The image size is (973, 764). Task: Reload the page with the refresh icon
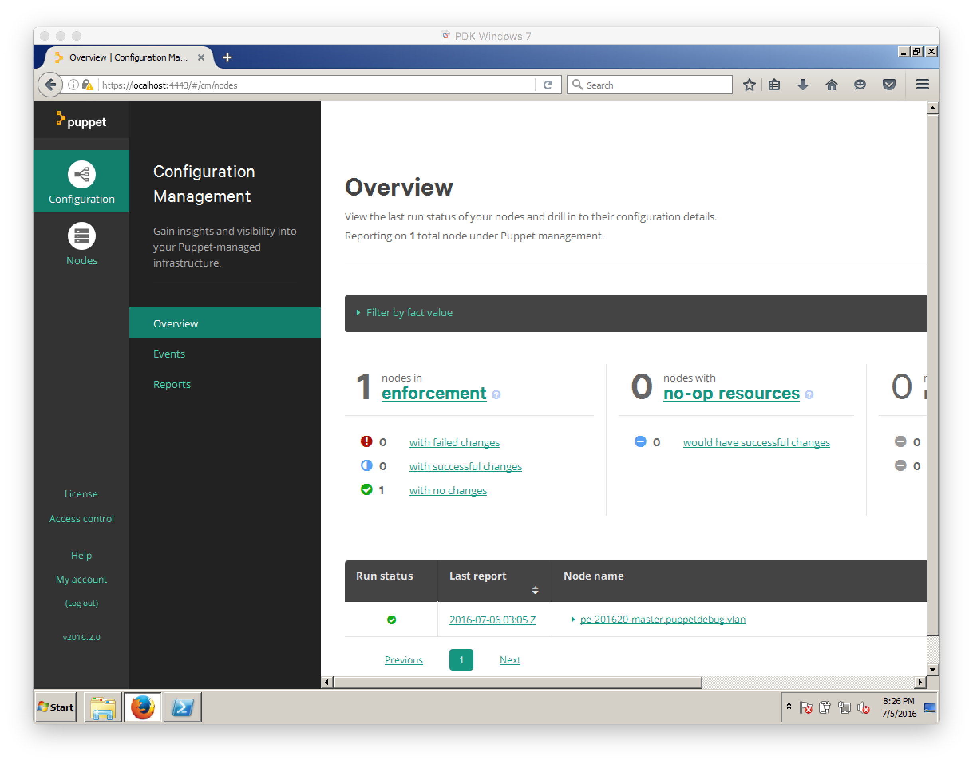click(x=547, y=85)
